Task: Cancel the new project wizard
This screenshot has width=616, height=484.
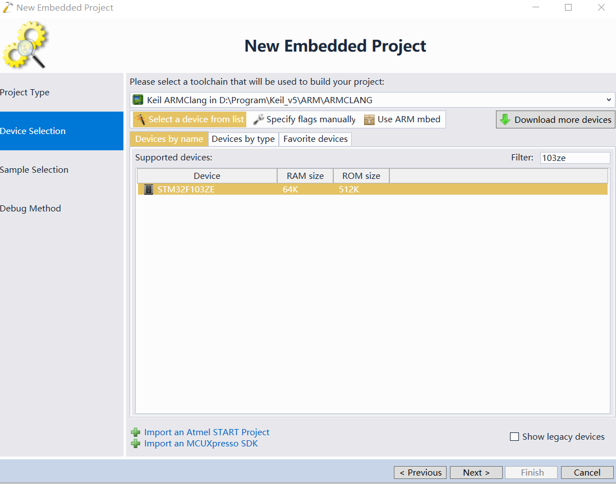Action: click(587, 473)
